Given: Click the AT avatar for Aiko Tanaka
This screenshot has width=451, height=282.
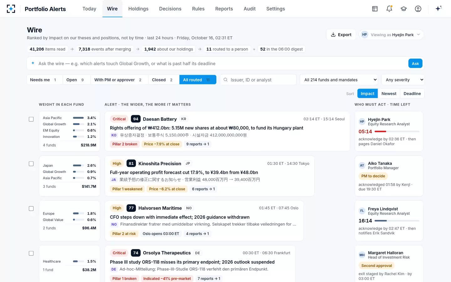Looking at the screenshot, I should pyautogui.click(x=362, y=165).
